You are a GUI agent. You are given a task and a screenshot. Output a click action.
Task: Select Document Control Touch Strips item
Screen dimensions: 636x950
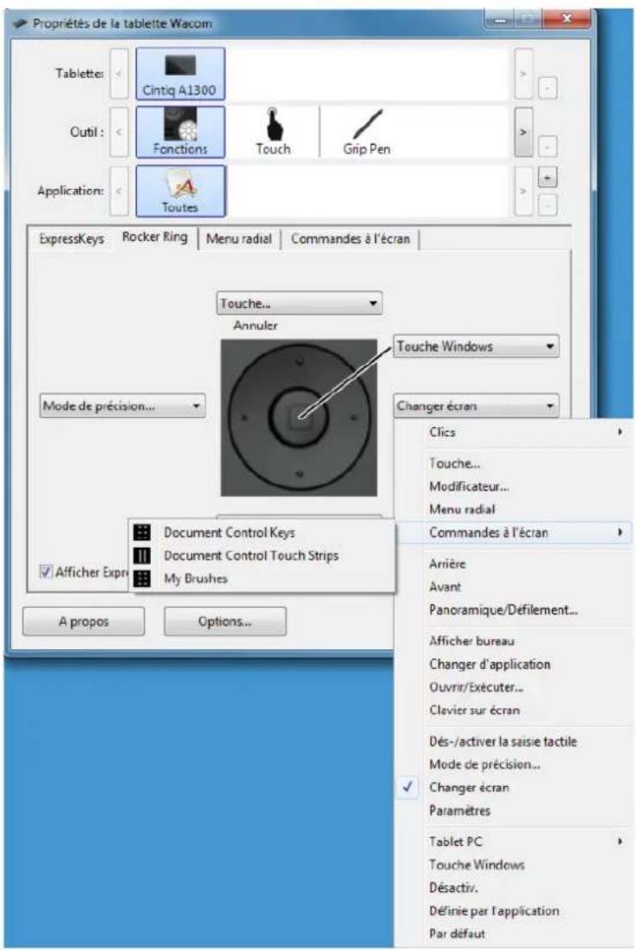click(x=263, y=556)
